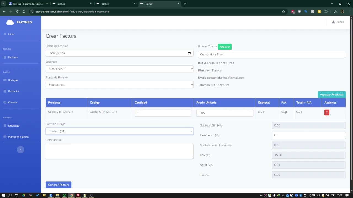The height and width of the screenshot is (198, 353).
Task: Expand the Punto de Emisión dropdown
Action: pos(119,85)
